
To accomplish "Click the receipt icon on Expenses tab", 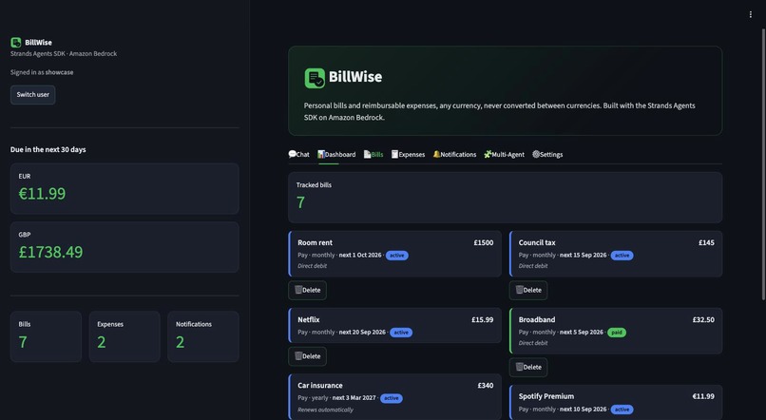I will click(394, 154).
